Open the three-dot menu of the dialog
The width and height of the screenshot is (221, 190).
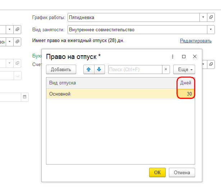[172, 57]
